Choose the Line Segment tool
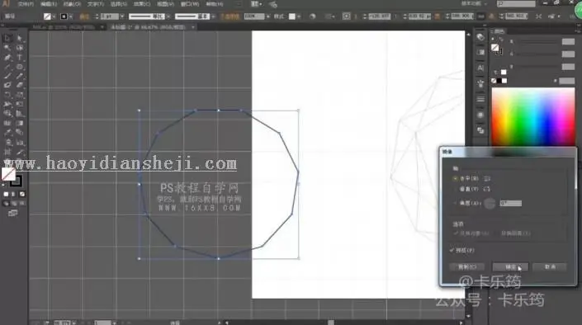 pos(7,67)
